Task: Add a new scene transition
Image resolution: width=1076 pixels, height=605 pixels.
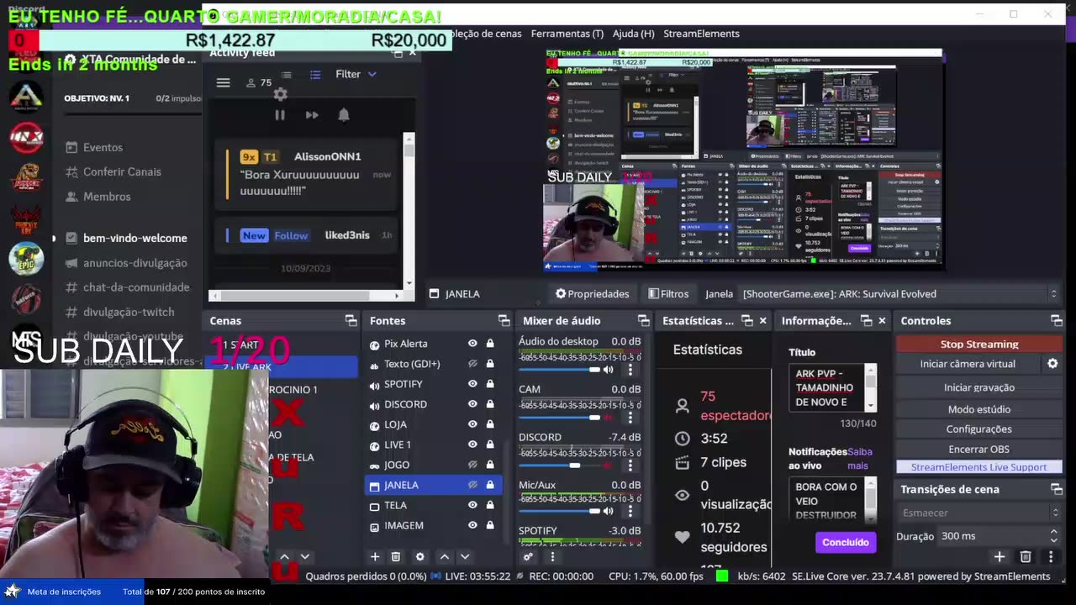Action: [x=1000, y=556]
